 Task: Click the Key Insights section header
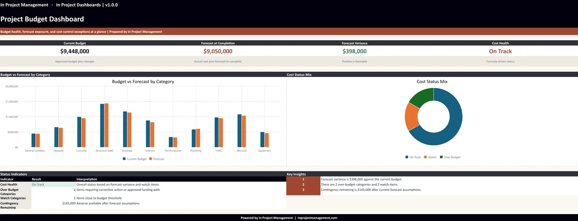click(x=296, y=174)
